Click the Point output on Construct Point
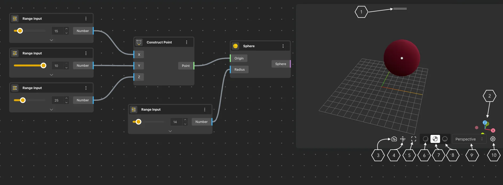 (186, 66)
